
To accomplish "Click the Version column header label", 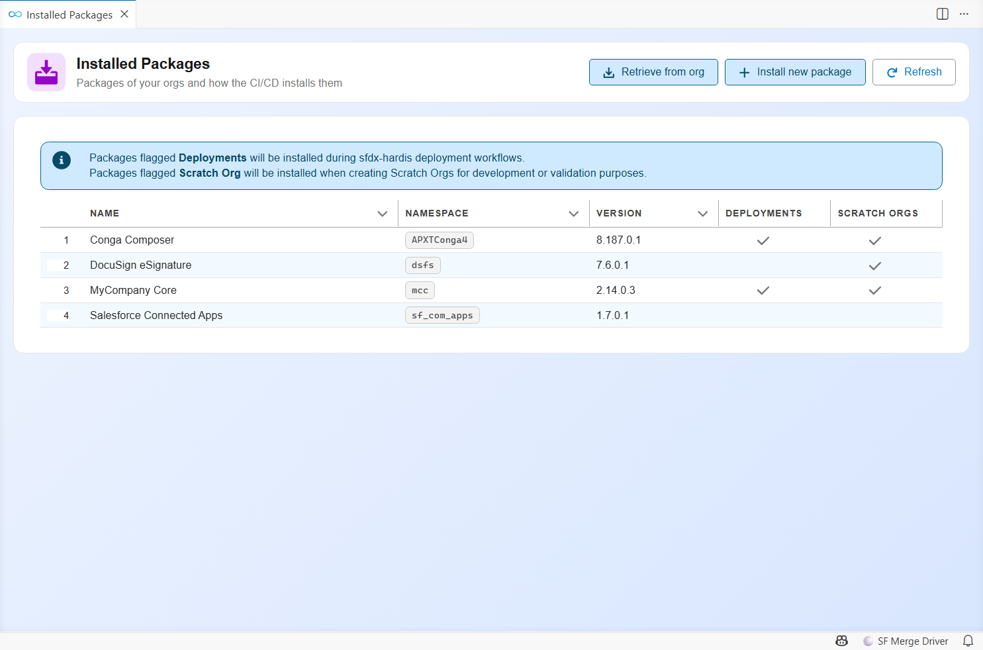I will tap(619, 213).
